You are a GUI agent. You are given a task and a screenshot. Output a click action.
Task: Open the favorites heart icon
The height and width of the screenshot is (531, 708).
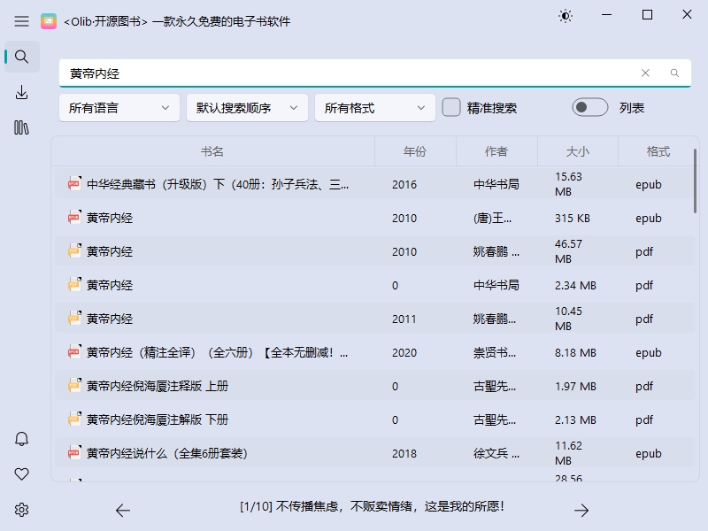point(22,473)
